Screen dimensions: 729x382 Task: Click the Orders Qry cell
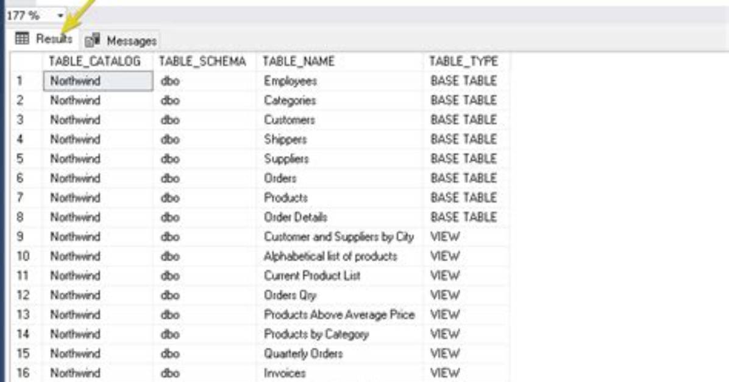click(x=340, y=295)
